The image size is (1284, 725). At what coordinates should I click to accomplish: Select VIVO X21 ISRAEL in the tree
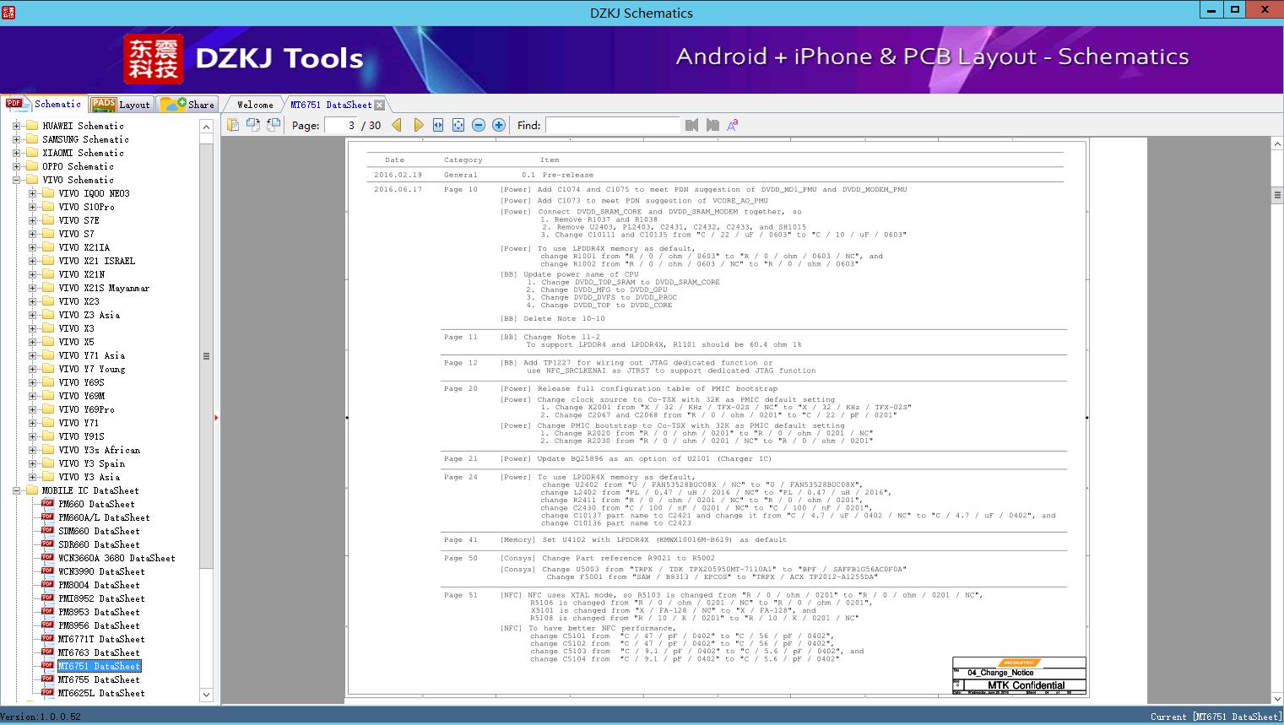[96, 261]
